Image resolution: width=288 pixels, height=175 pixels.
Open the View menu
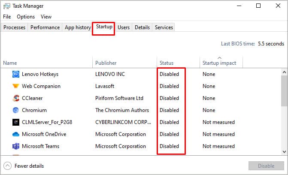[46, 17]
